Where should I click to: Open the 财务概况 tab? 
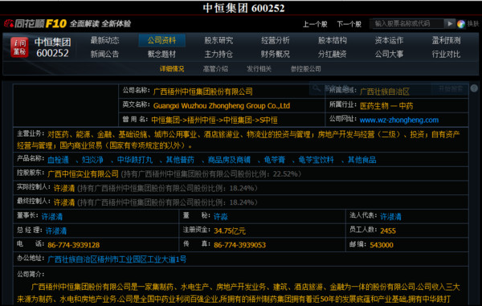click(275, 55)
